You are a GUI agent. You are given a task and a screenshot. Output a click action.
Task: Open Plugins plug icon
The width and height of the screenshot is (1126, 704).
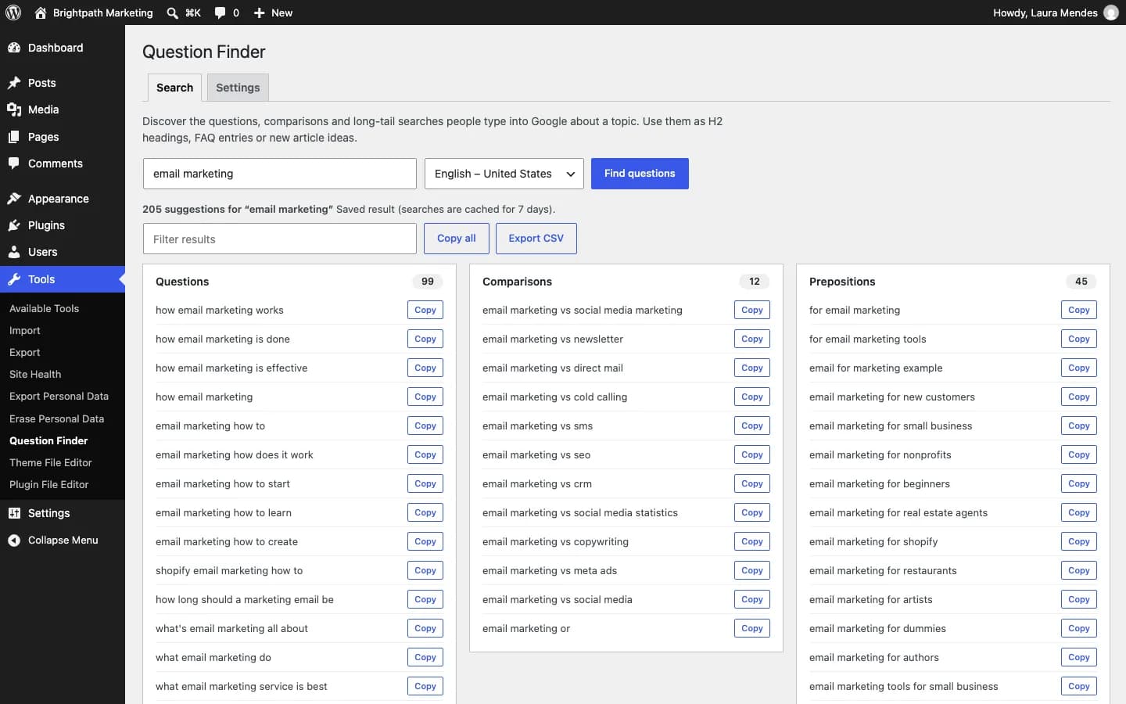14,225
